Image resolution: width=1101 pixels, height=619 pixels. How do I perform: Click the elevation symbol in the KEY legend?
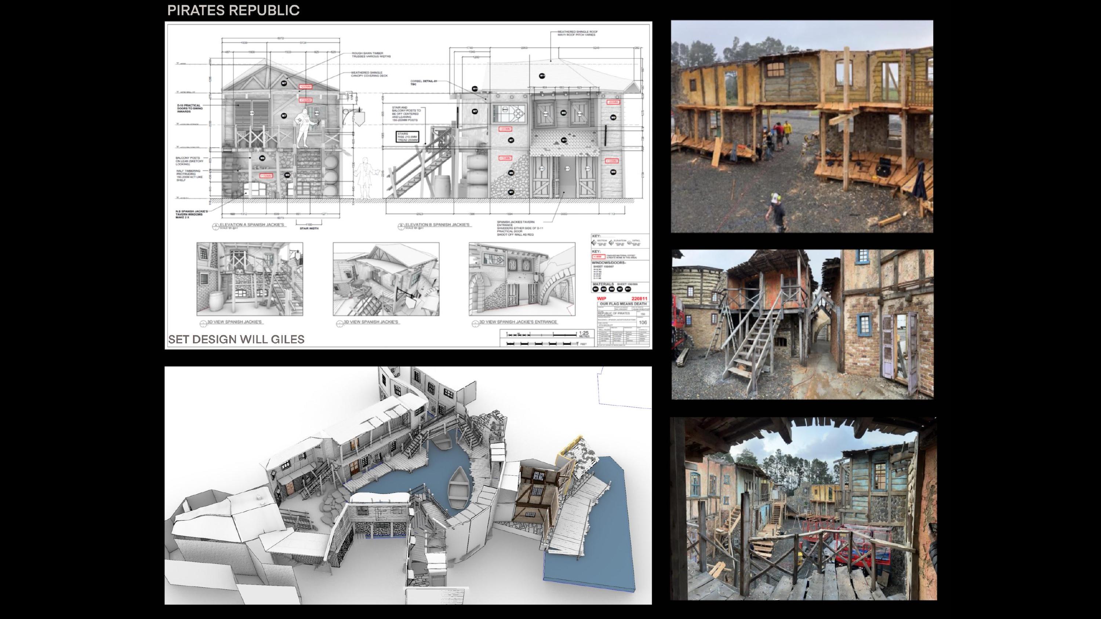pos(611,243)
